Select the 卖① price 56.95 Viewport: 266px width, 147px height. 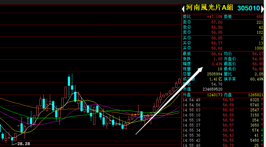[x=217, y=32]
